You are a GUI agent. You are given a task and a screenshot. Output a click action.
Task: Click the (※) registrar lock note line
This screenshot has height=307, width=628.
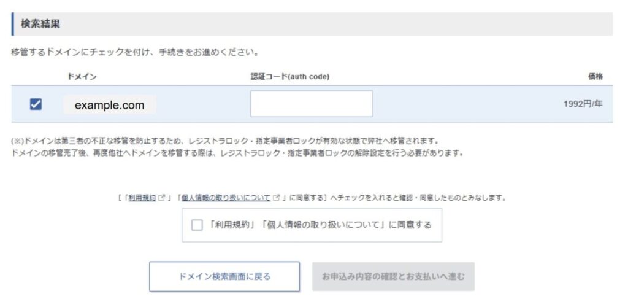point(224,141)
